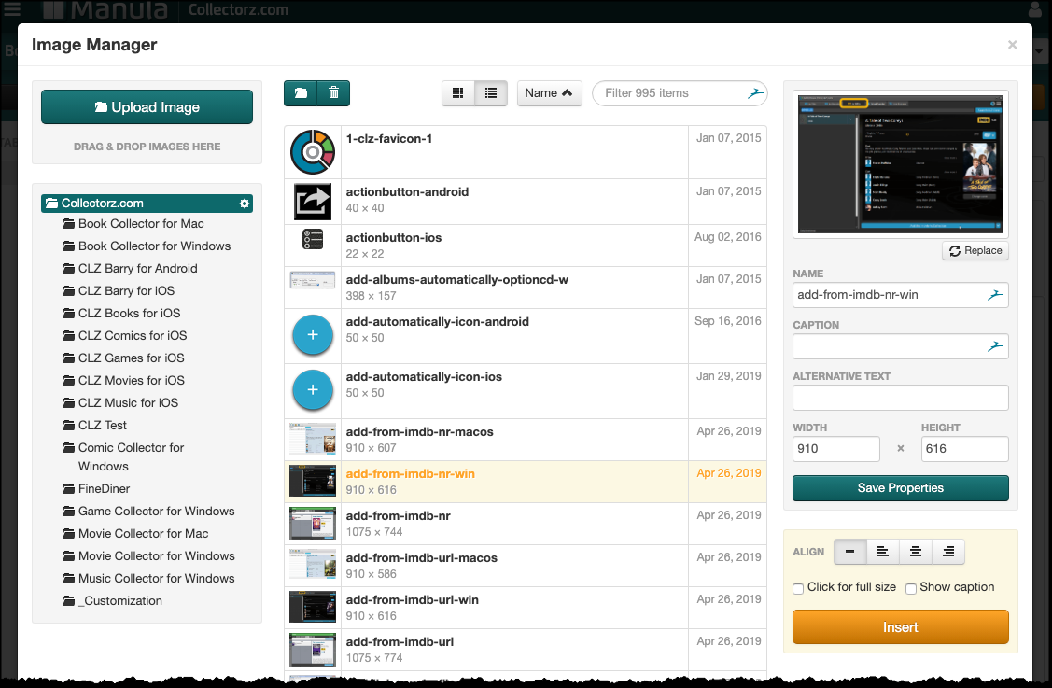This screenshot has width=1052, height=688.
Task: Click the trash delete icon button
Action: 333,93
